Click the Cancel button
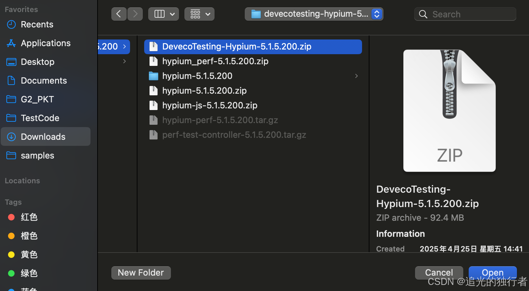The width and height of the screenshot is (529, 291). [x=439, y=273]
